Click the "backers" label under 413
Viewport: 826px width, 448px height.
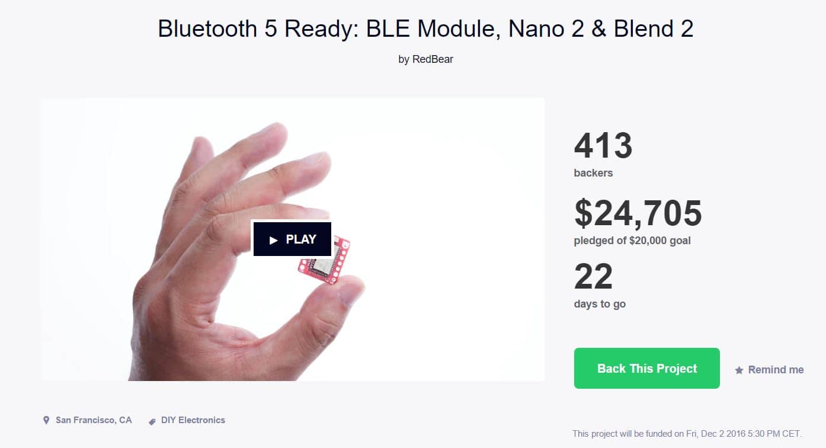coord(593,173)
